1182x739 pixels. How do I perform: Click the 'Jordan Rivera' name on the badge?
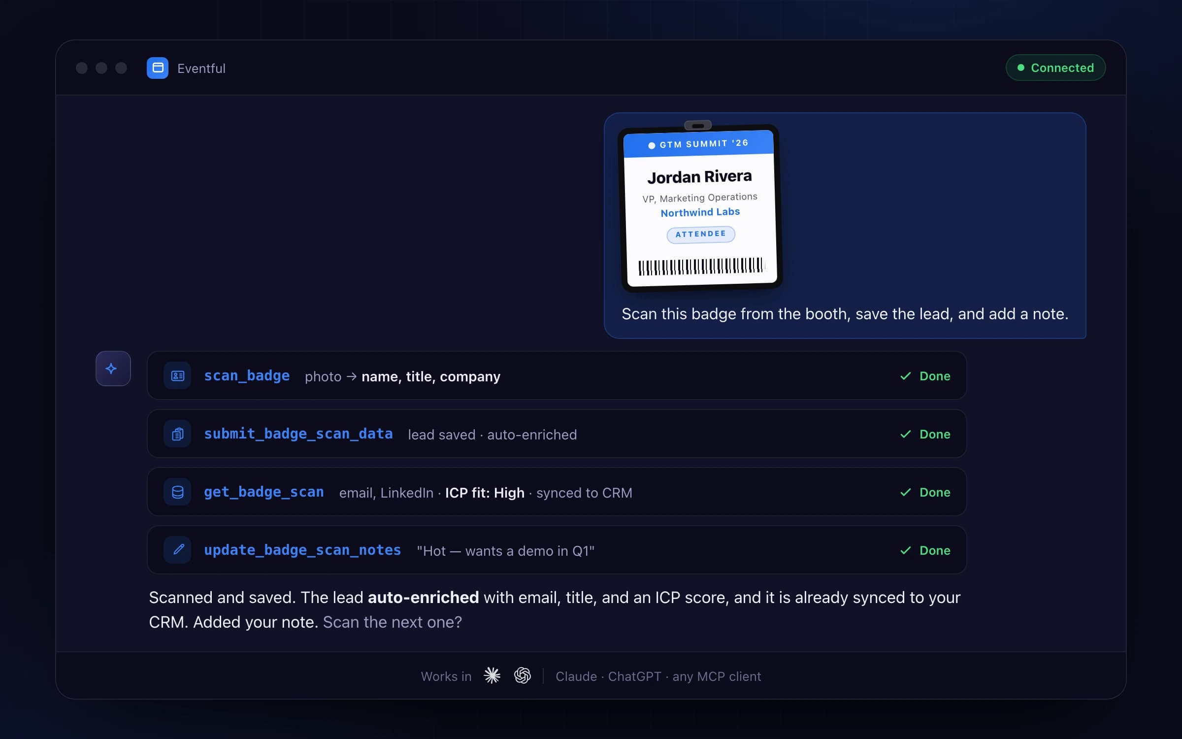click(699, 177)
